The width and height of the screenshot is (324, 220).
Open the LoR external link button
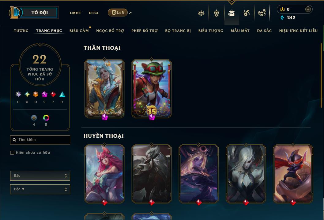(118, 13)
